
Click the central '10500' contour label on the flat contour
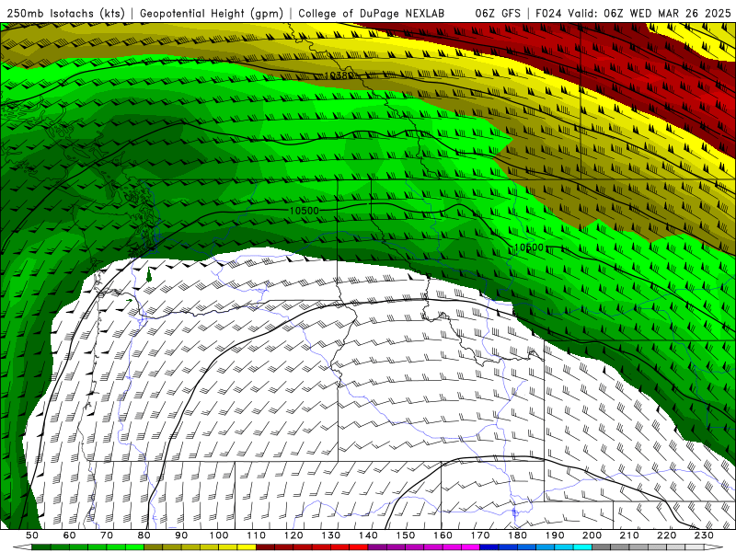click(305, 211)
